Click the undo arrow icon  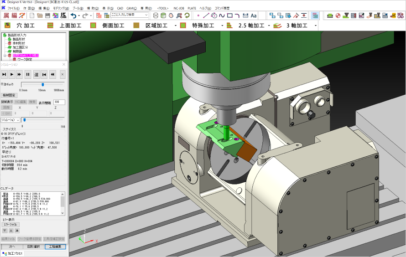tap(73, 15)
